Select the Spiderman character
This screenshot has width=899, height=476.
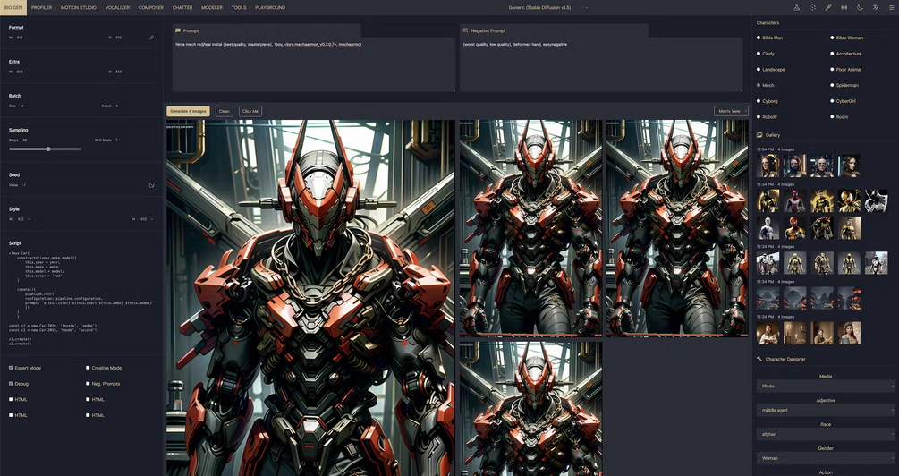tap(844, 85)
